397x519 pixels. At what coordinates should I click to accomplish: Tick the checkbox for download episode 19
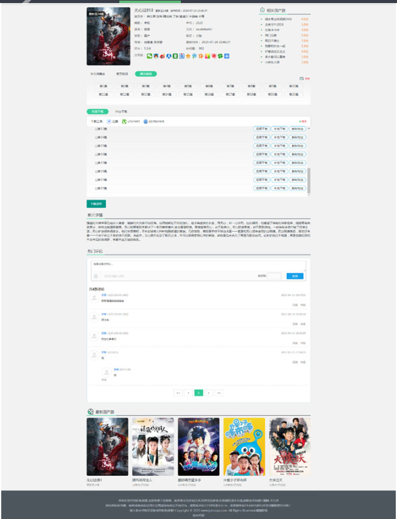click(x=96, y=180)
